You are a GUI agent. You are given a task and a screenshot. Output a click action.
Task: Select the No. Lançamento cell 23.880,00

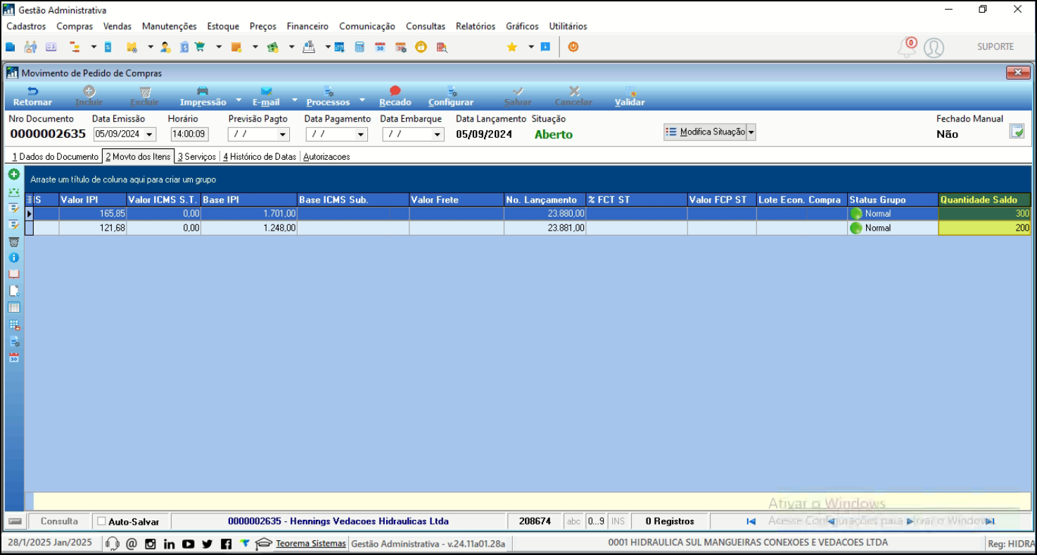(545, 214)
